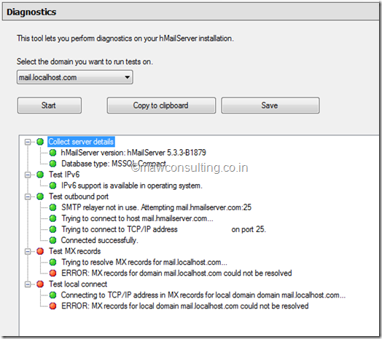Viewport: 382px width, 339px height.
Task: Select the Test local connect tree item
Action: click(78, 284)
